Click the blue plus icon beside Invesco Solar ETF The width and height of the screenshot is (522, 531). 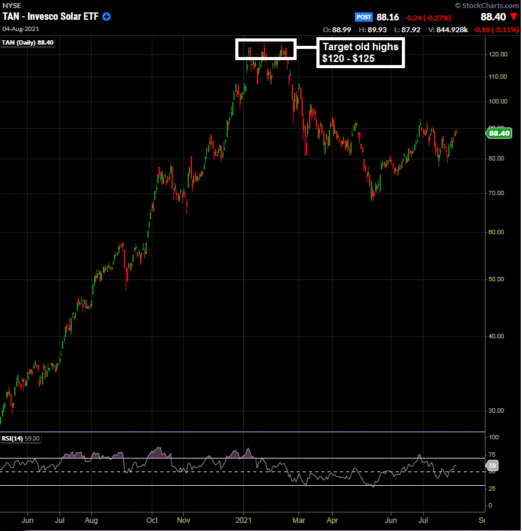coord(107,17)
